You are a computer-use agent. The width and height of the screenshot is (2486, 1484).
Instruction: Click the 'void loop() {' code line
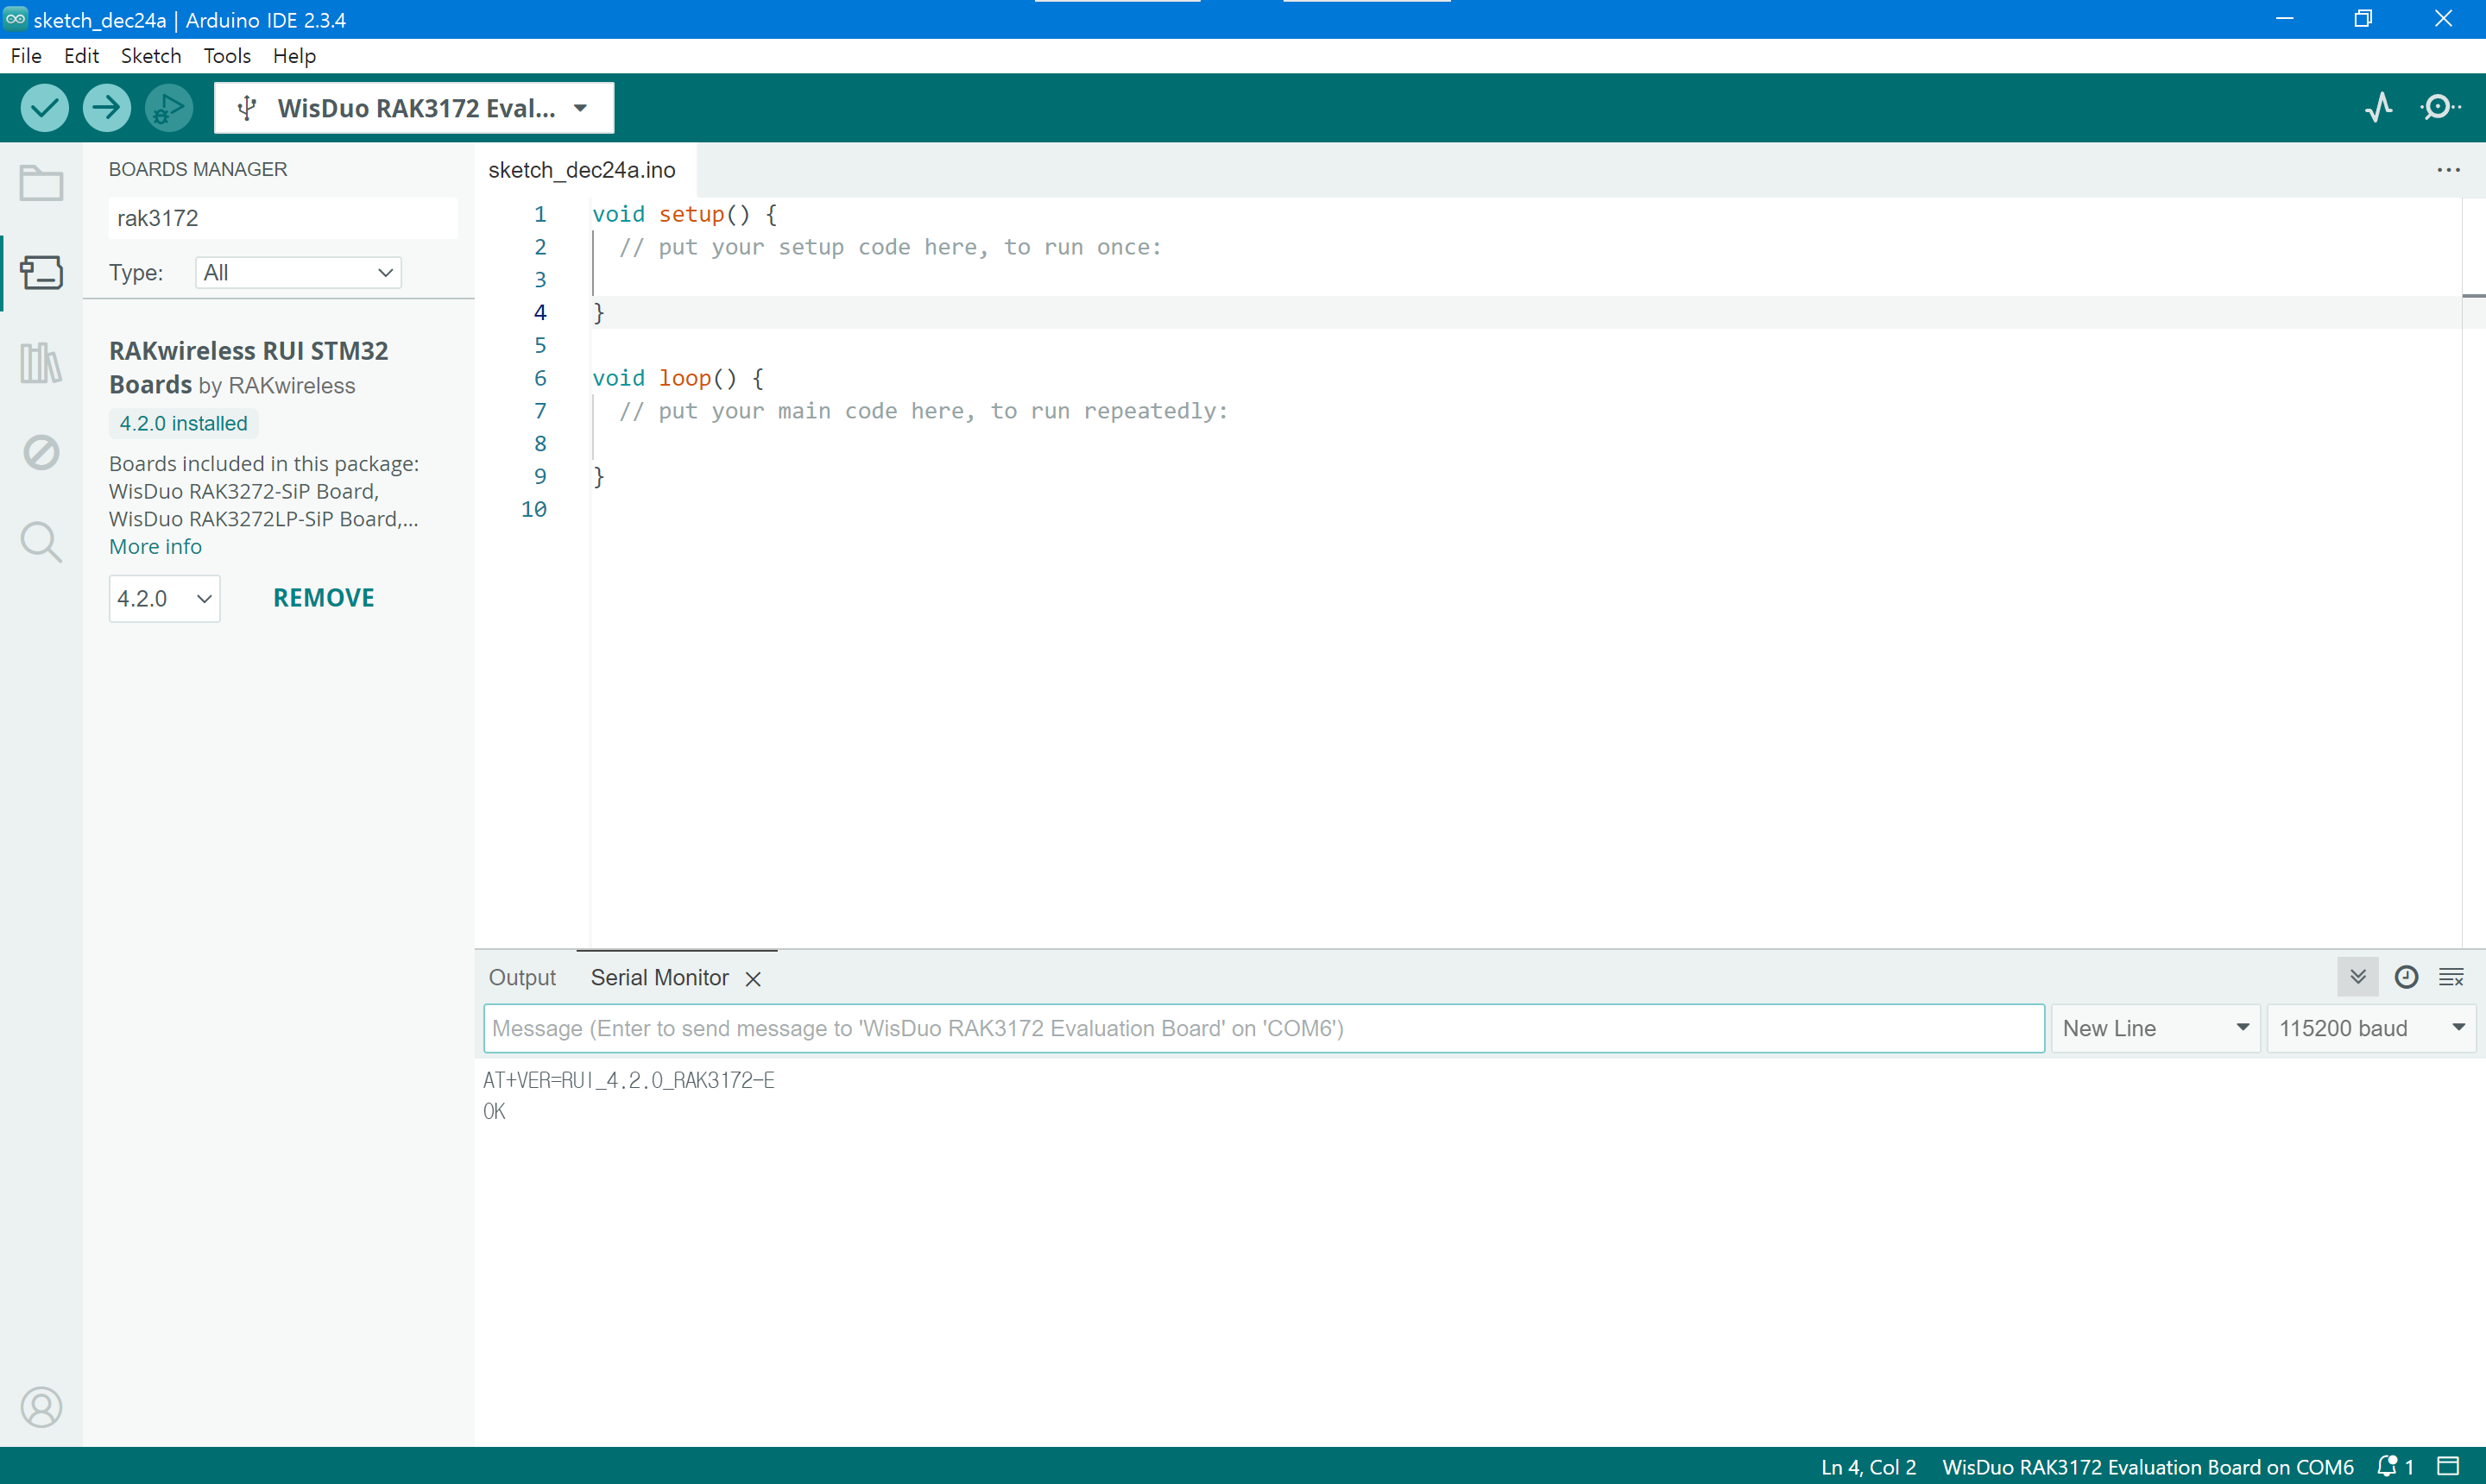click(x=678, y=378)
